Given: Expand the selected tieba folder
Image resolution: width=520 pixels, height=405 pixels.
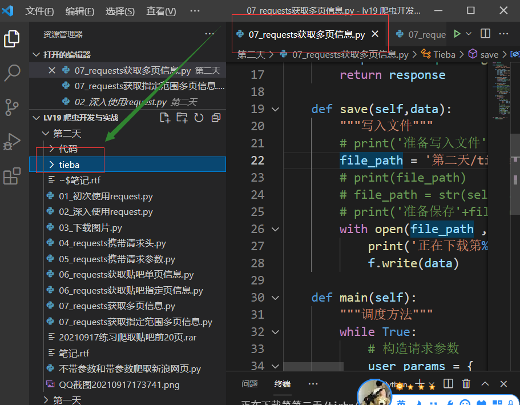Looking at the screenshot, I should [x=58, y=165].
